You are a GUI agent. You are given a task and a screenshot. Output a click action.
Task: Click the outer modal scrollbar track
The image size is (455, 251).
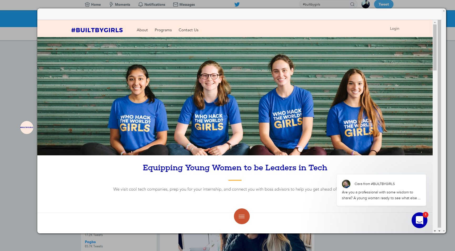[x=444, y=121]
